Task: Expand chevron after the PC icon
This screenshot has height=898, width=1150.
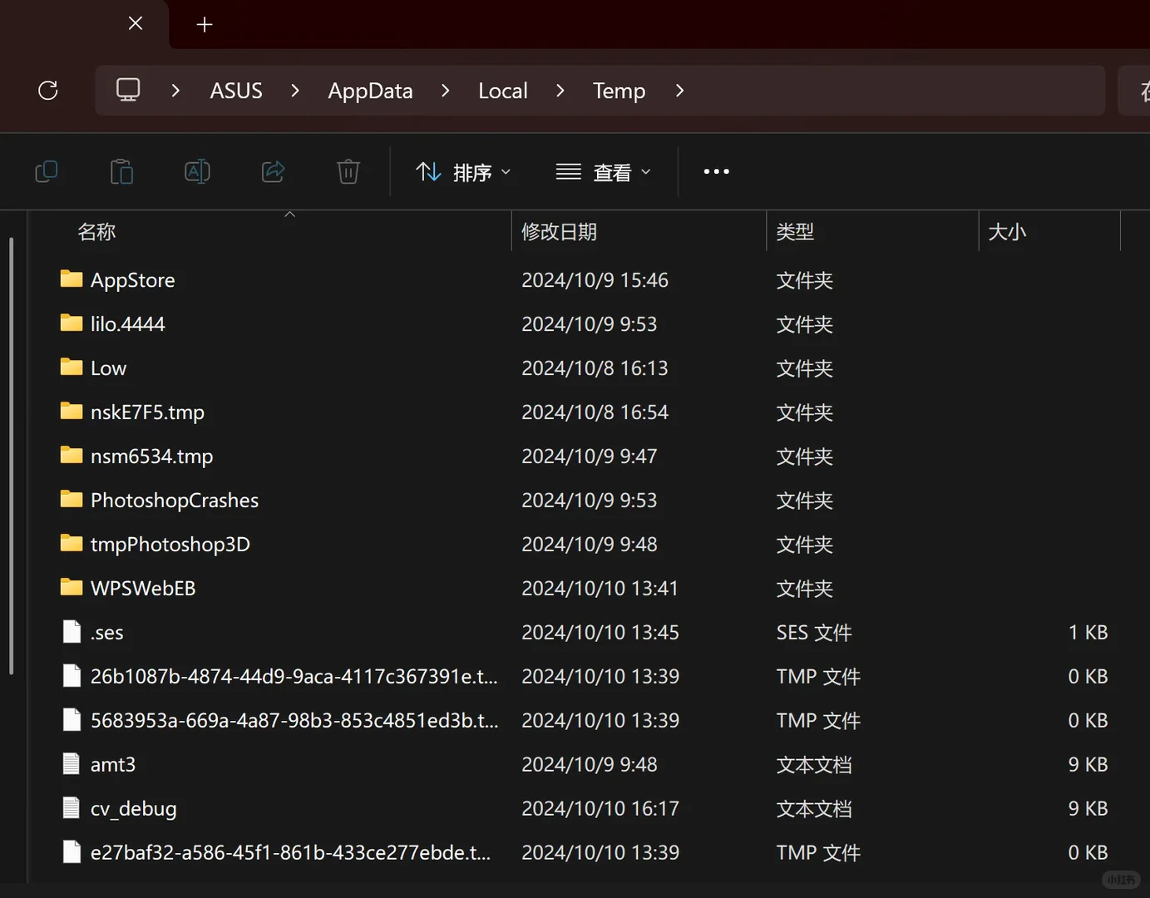Action: point(175,90)
